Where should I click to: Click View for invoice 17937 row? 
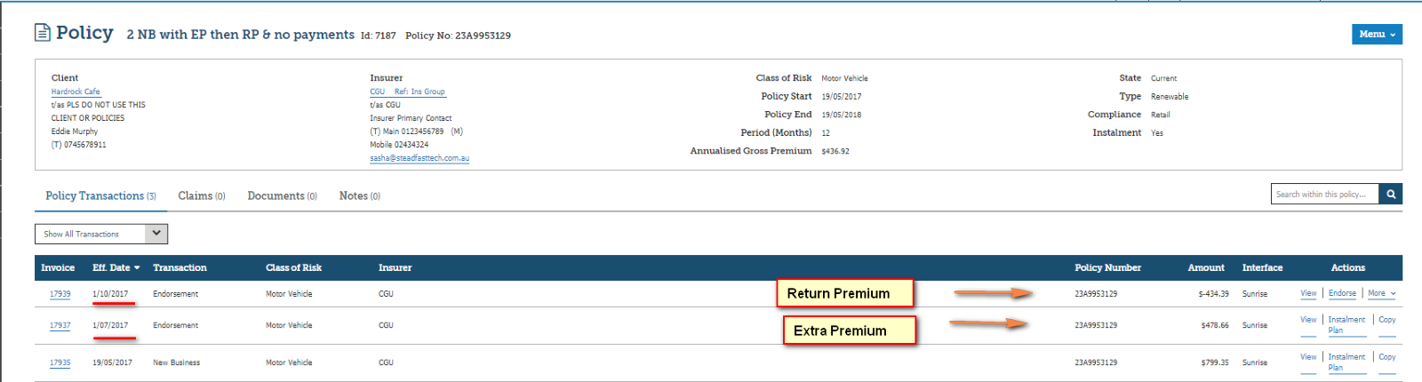[1308, 320]
